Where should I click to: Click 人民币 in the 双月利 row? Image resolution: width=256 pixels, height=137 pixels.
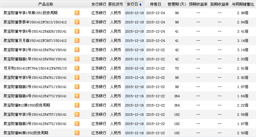[115, 68]
